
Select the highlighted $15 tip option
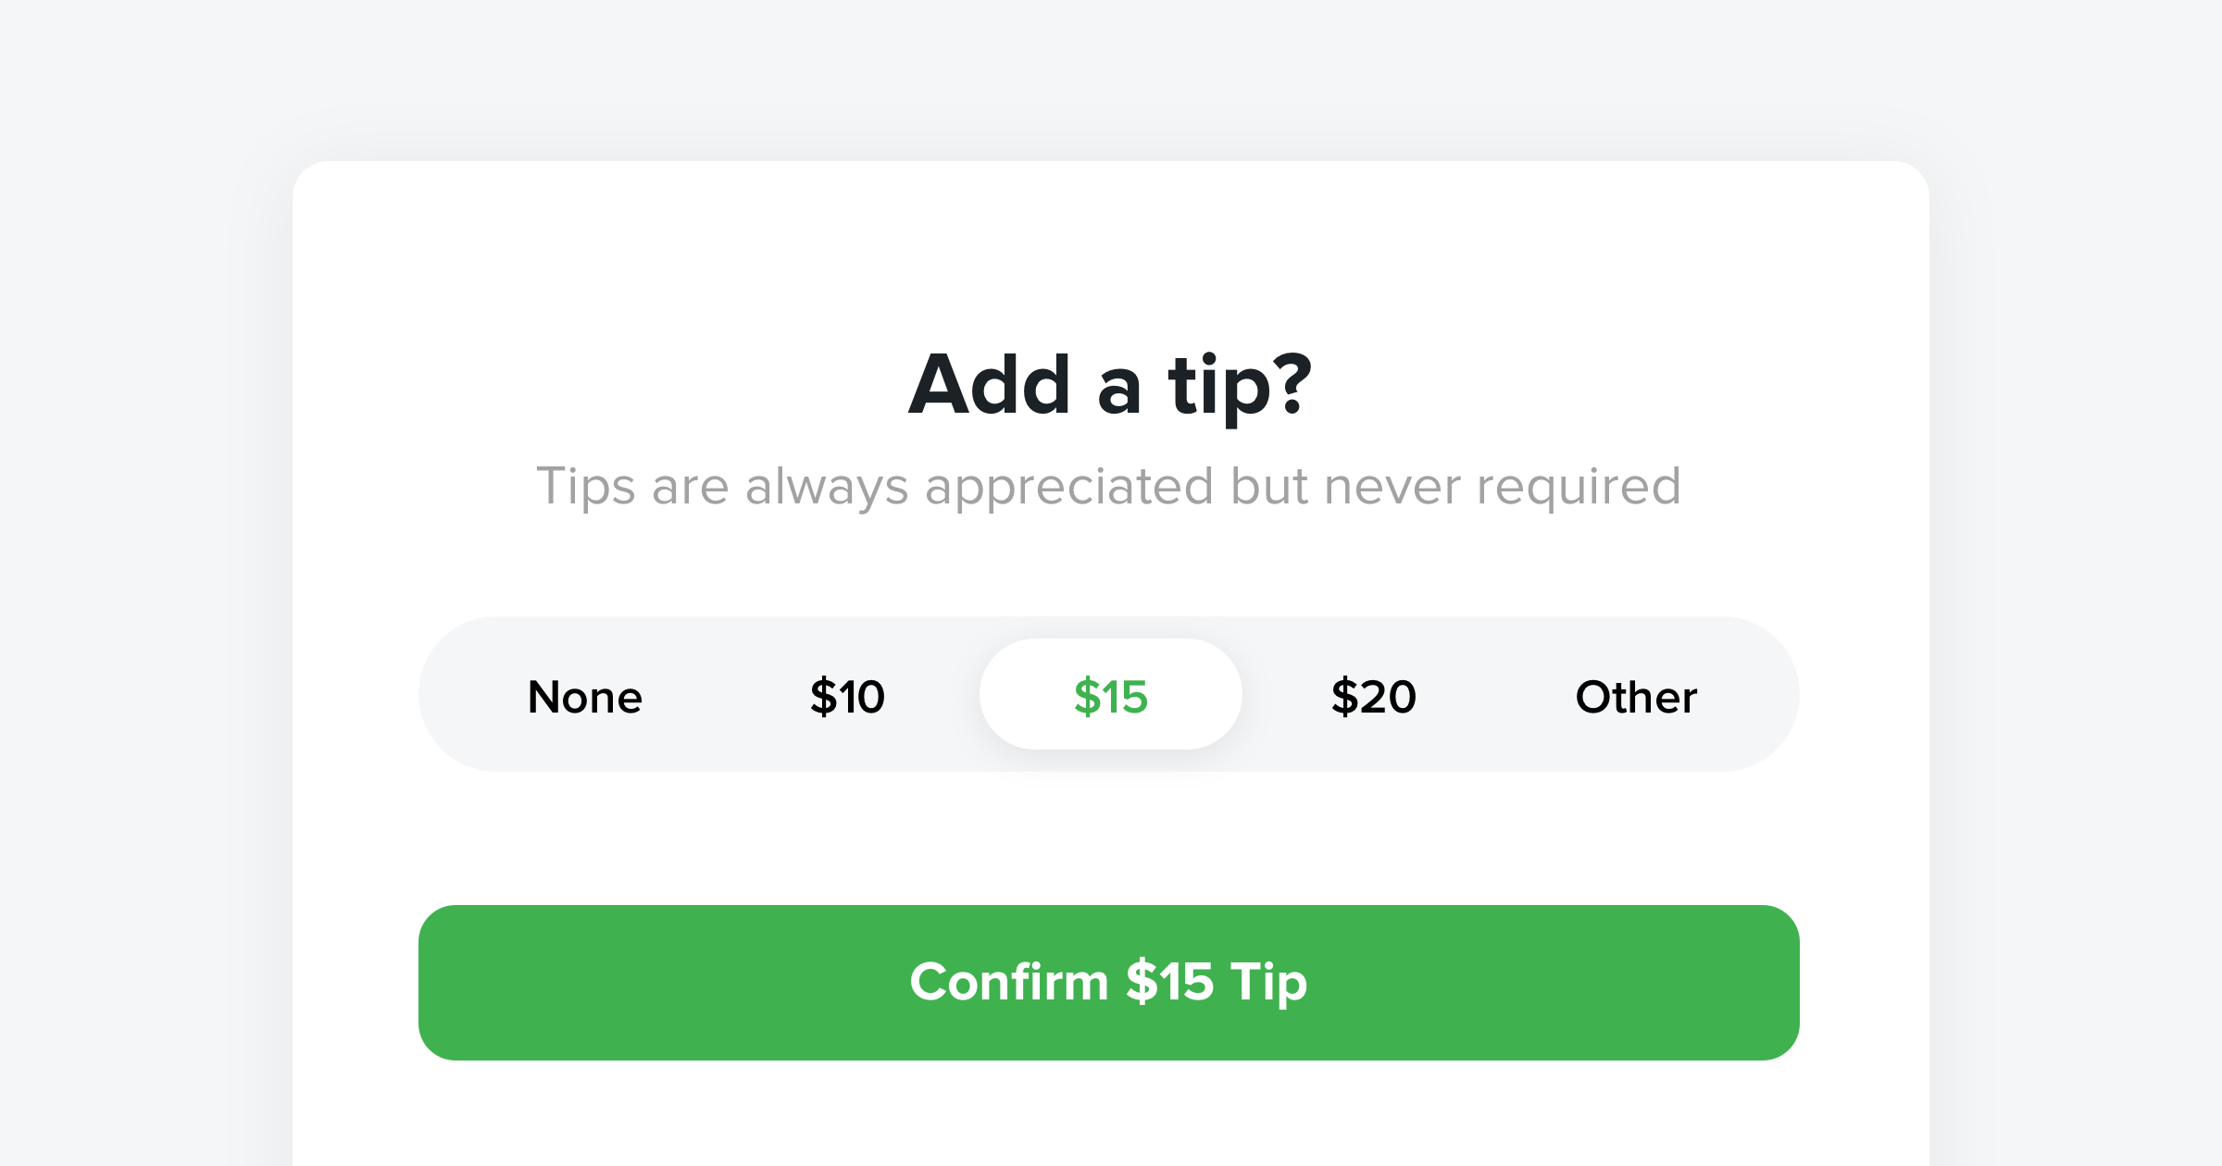(x=1110, y=694)
